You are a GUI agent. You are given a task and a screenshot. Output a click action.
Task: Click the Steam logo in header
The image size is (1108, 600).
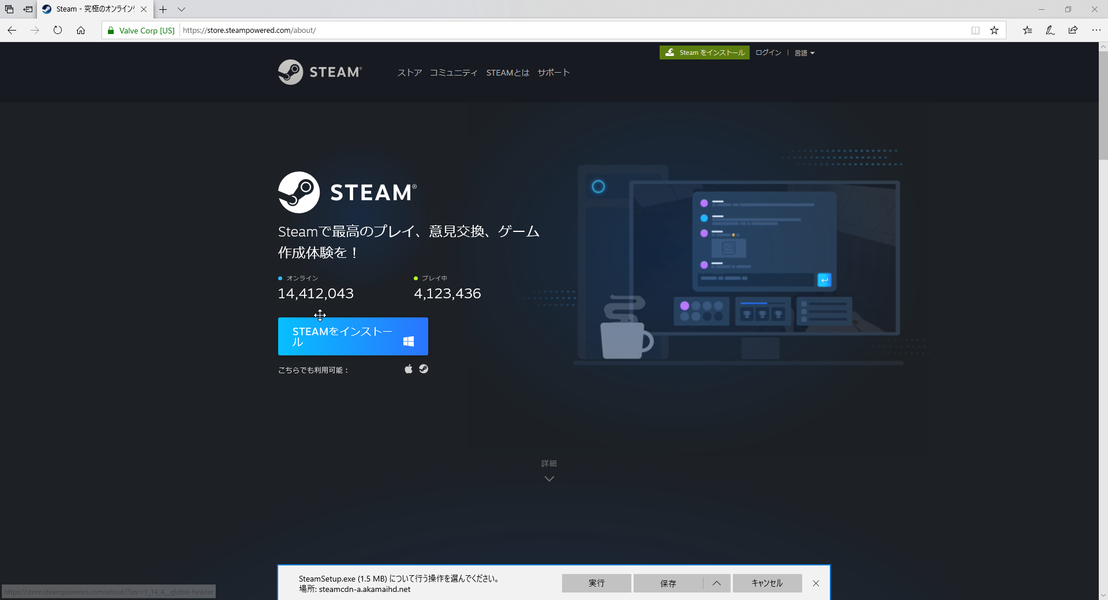(x=320, y=72)
